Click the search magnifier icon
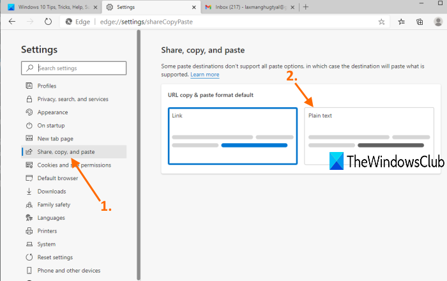The height and width of the screenshot is (281, 447). point(29,68)
